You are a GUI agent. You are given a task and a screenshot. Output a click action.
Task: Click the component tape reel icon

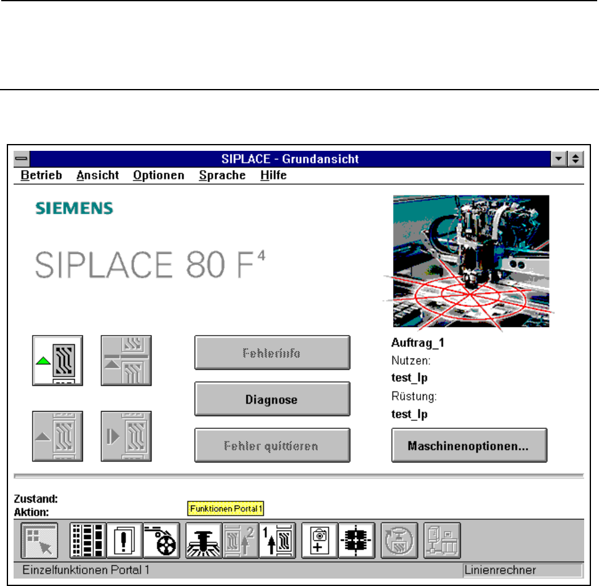coord(161,541)
